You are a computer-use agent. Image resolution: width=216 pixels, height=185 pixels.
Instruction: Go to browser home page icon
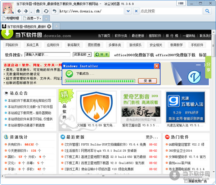coord(38,11)
